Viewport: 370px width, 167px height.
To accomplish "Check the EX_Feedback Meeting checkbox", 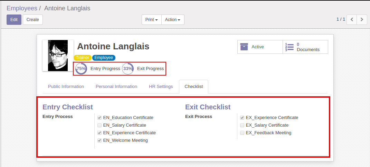I will (242, 133).
